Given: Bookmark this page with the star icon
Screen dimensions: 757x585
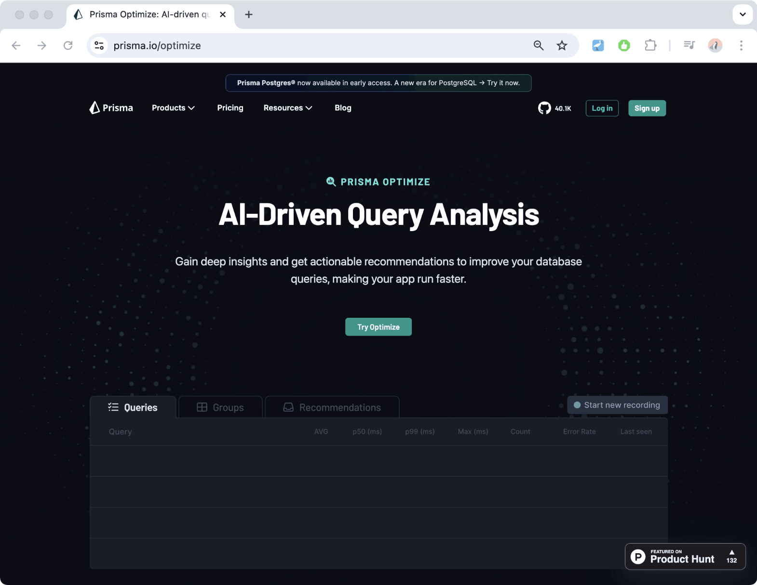Looking at the screenshot, I should (562, 46).
